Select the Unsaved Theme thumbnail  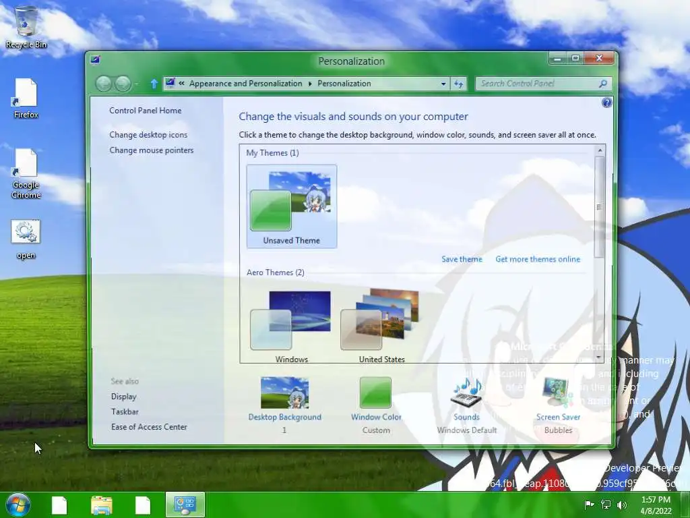pos(292,206)
